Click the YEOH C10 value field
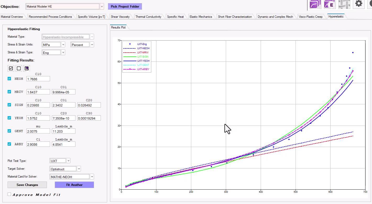Viewport: 372px width, 204px height. [38, 118]
